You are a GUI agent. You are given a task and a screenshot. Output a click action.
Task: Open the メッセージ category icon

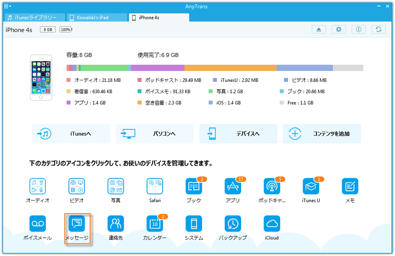tap(76, 223)
